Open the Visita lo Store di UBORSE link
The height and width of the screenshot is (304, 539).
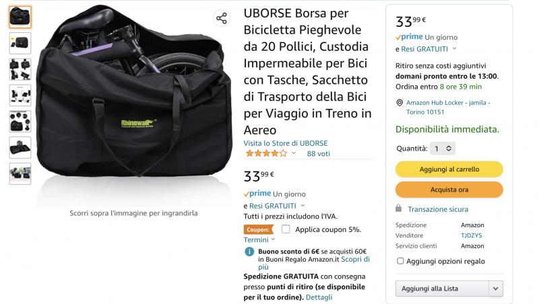pos(286,143)
